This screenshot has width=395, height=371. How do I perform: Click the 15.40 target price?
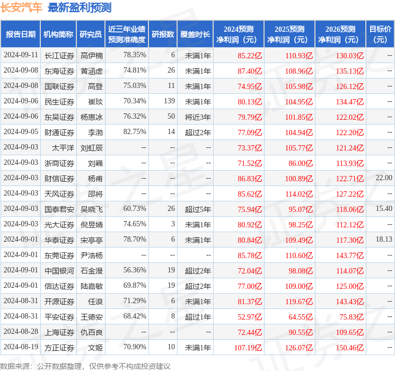pyautogui.click(x=384, y=208)
